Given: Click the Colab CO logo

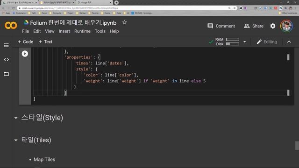Looking at the screenshot, I should pyautogui.click(x=11, y=25).
